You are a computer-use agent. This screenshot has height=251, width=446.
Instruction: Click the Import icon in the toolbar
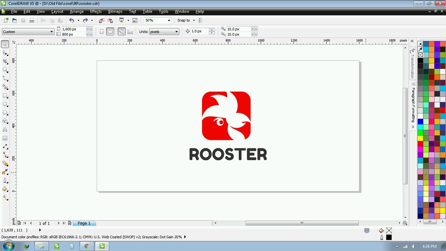click(x=102, y=20)
